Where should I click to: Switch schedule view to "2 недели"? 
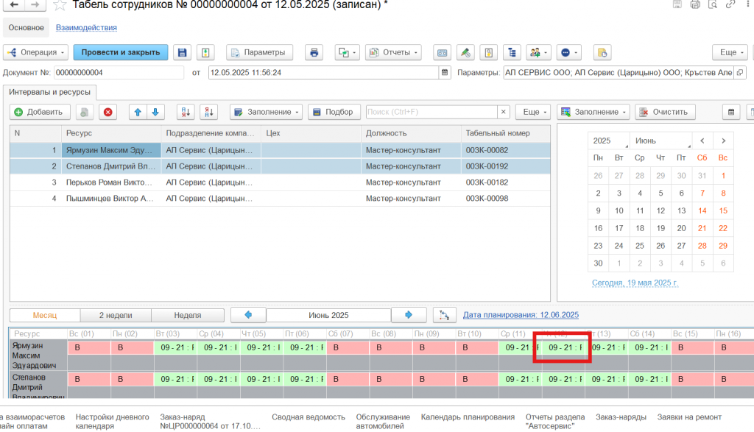click(x=116, y=315)
